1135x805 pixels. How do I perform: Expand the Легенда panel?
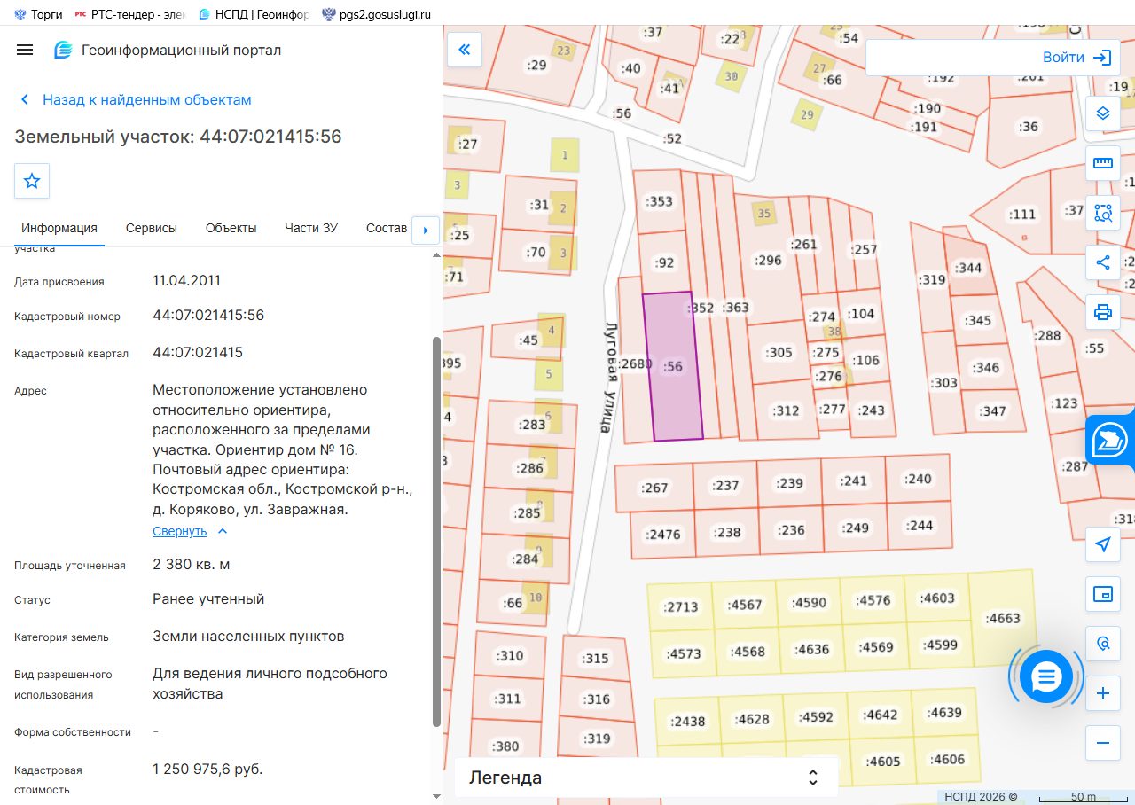coord(646,778)
